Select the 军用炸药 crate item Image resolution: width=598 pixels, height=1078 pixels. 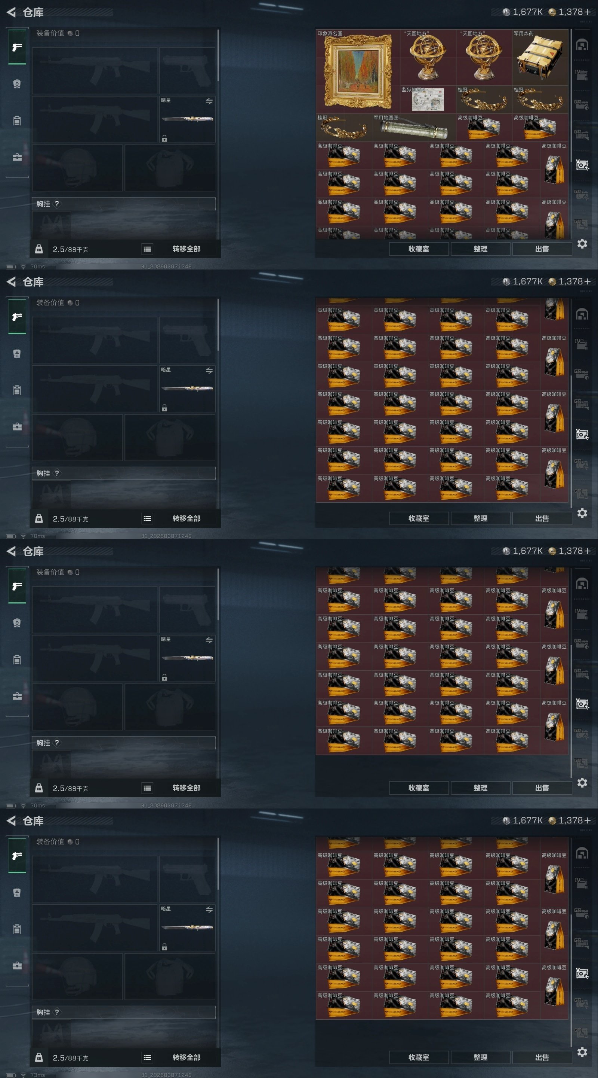[540, 57]
